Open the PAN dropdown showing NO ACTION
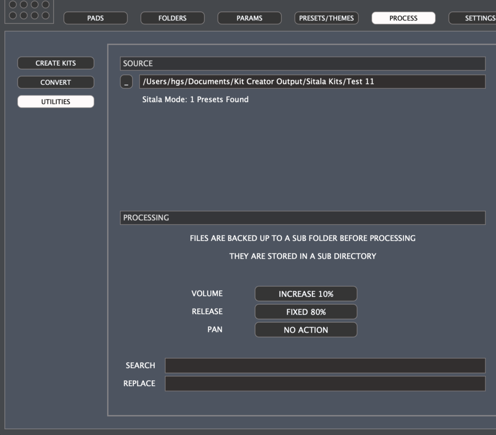Viewport: 496px width, 435px height. (x=306, y=330)
